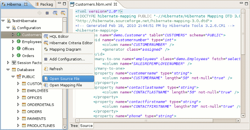The height and width of the screenshot is (130, 250).
Task: Click the Customers class icon in tree
Action: click(19, 34)
